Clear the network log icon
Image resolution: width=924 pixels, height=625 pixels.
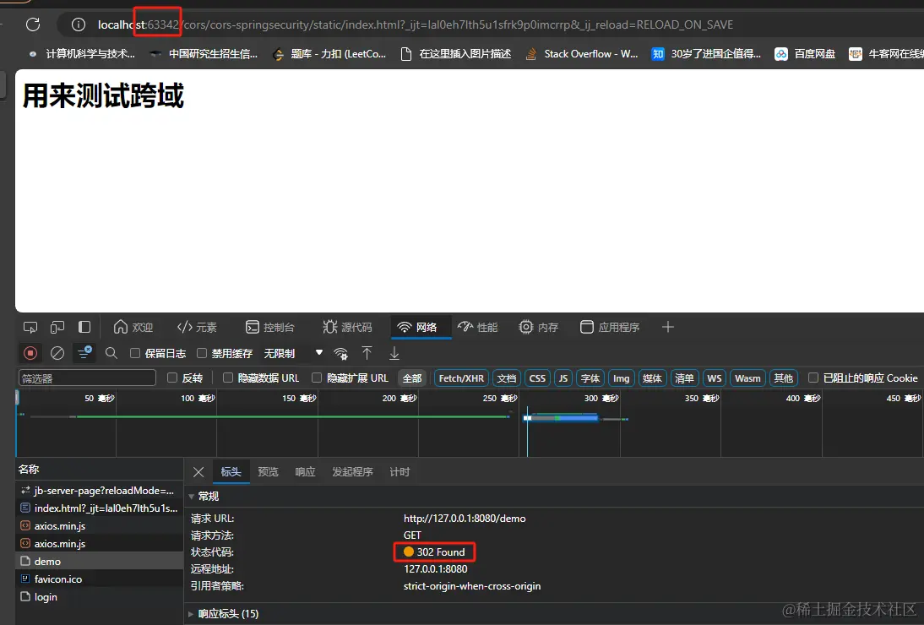pos(57,353)
